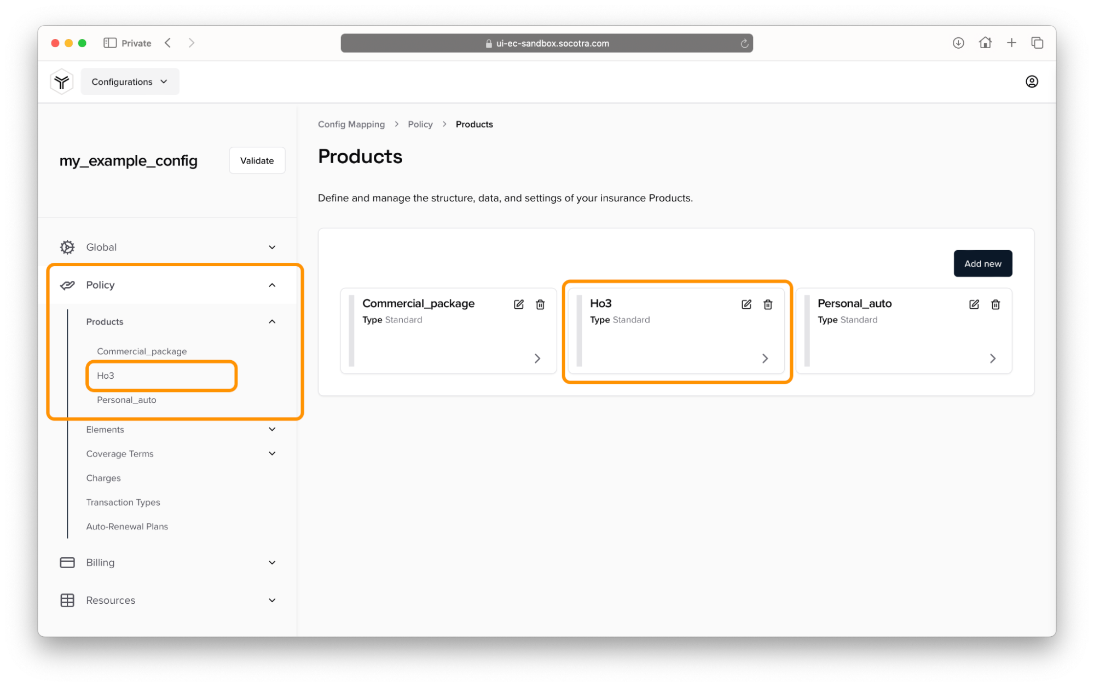Image resolution: width=1094 pixels, height=687 pixels.
Task: Open Personal_auto card via arrow chevron
Action: [992, 359]
